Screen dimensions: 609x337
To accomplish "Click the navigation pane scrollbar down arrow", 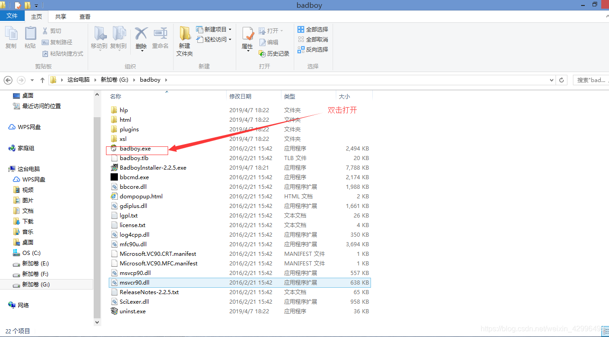I will (x=97, y=322).
